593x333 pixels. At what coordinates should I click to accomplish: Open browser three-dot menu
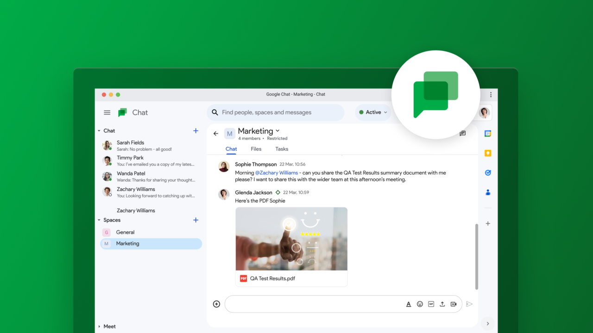click(x=491, y=94)
